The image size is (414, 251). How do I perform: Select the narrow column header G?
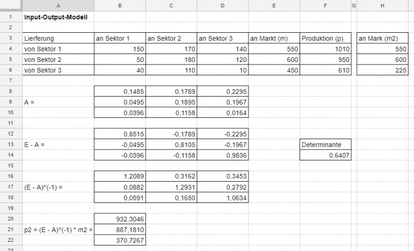coord(354,5)
